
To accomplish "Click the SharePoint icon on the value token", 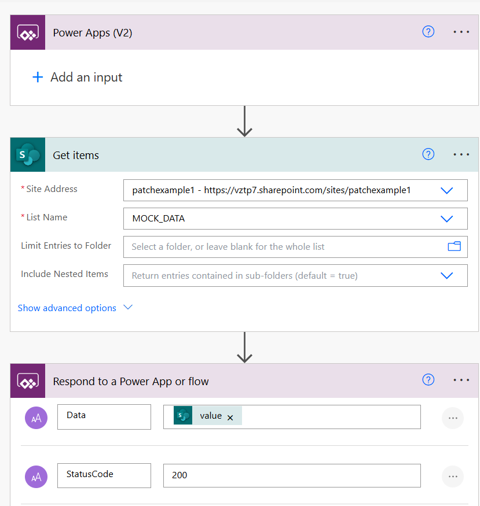I will [x=183, y=416].
